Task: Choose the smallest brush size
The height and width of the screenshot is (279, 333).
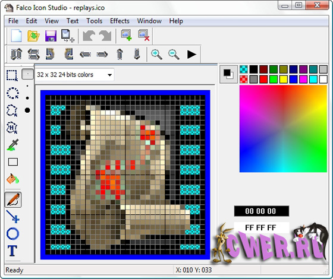Action: [x=27, y=74]
